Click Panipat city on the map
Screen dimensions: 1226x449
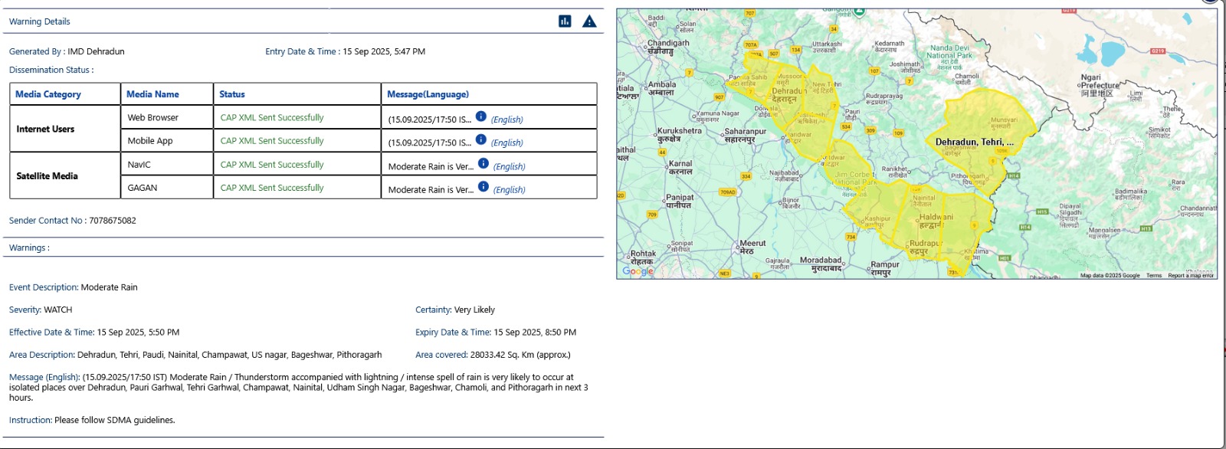(679, 201)
